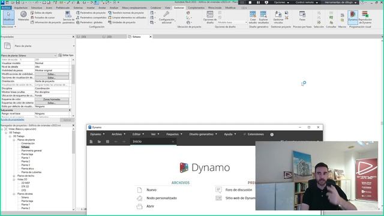The image size is (384, 216).
Task: Open Estilos de objeto
Action: (41, 13)
